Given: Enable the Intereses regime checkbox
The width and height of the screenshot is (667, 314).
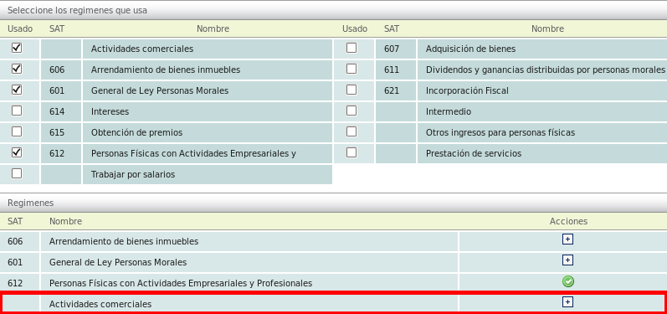Looking at the screenshot, I should (17, 111).
